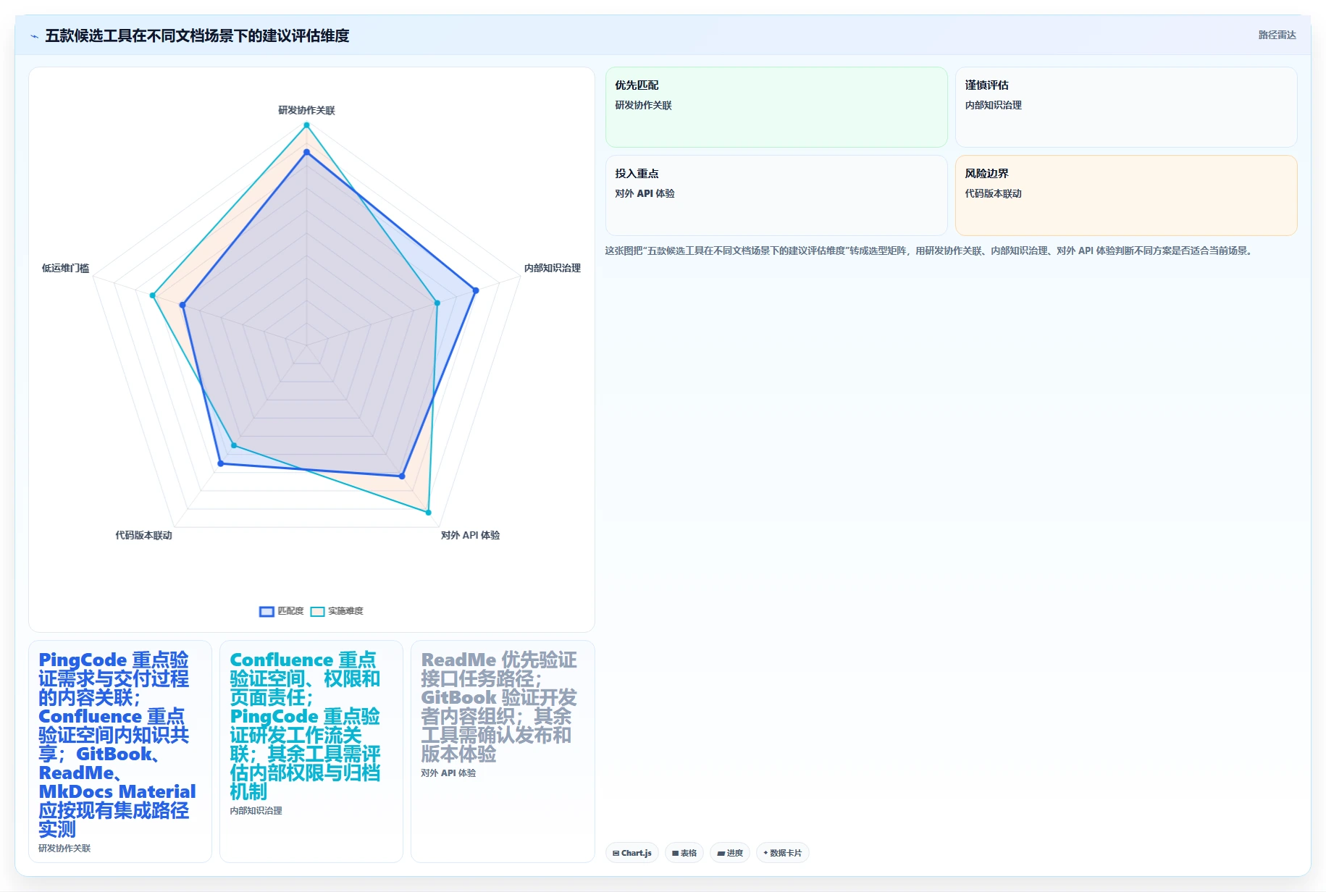Click the 代码版本联动 radar axis label
The width and height of the screenshot is (1326, 892).
pyautogui.click(x=143, y=535)
